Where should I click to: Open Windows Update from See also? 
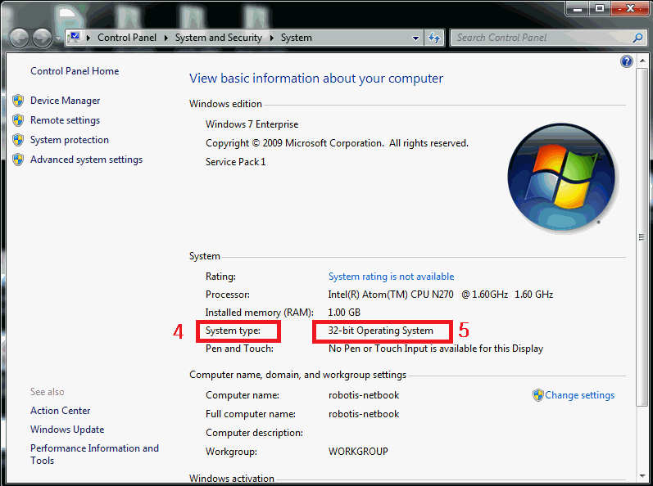(x=67, y=430)
